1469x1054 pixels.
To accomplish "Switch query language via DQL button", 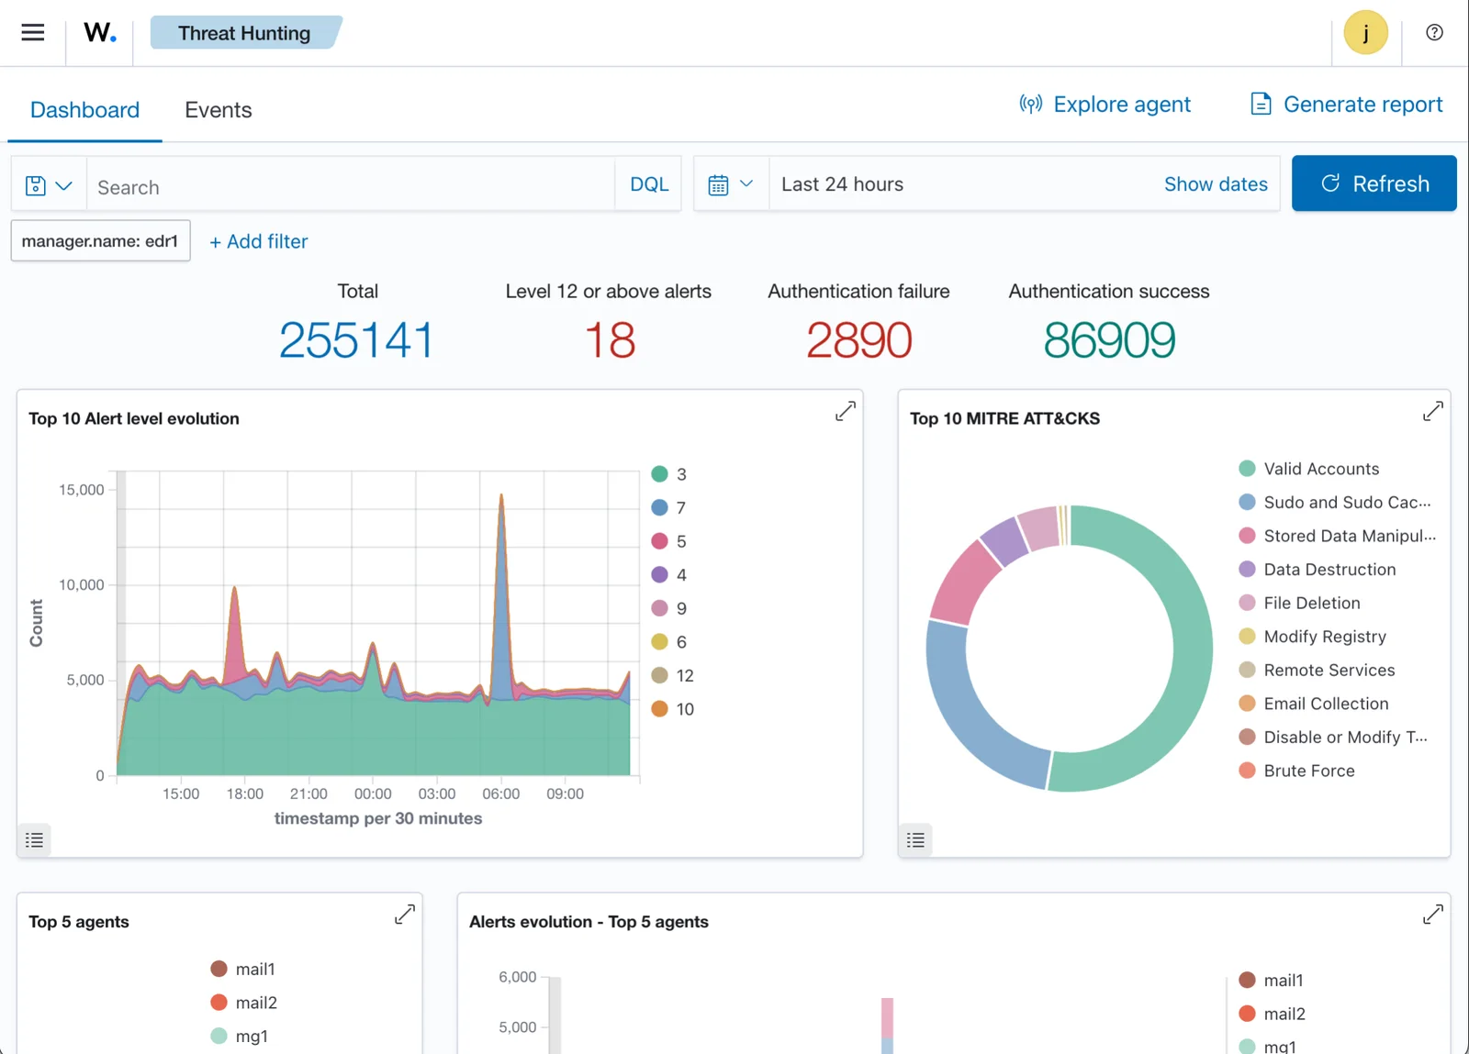I will click(x=648, y=184).
